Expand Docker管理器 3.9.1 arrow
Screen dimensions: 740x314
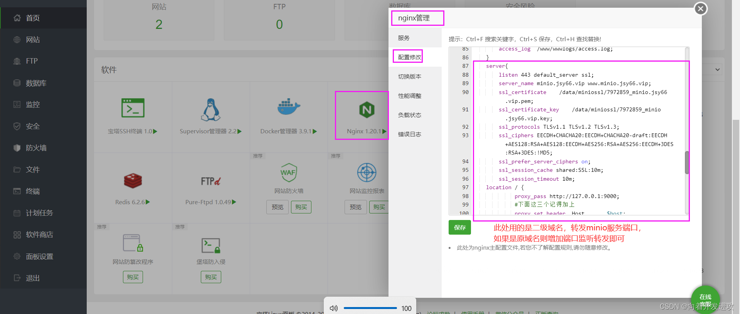(314, 131)
